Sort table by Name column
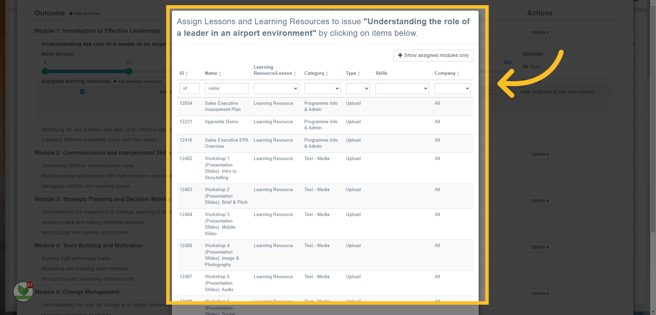The image size is (656, 315). [x=213, y=73]
